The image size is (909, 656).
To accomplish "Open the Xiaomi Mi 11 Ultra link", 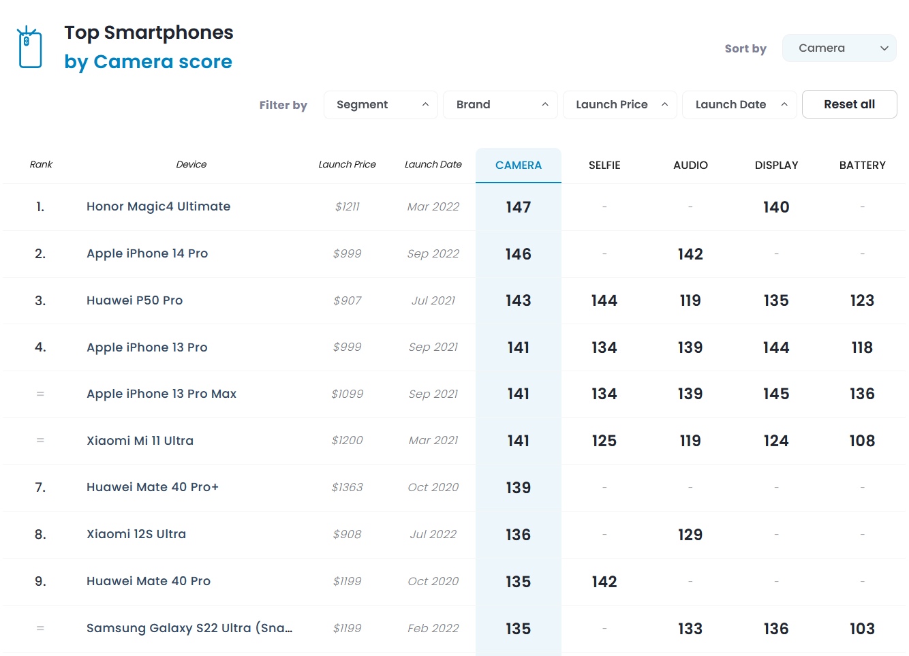I will [x=140, y=441].
